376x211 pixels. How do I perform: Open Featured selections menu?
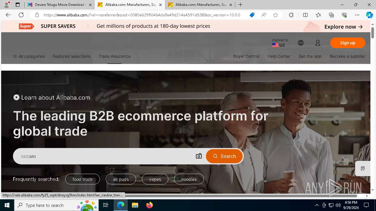point(71,56)
